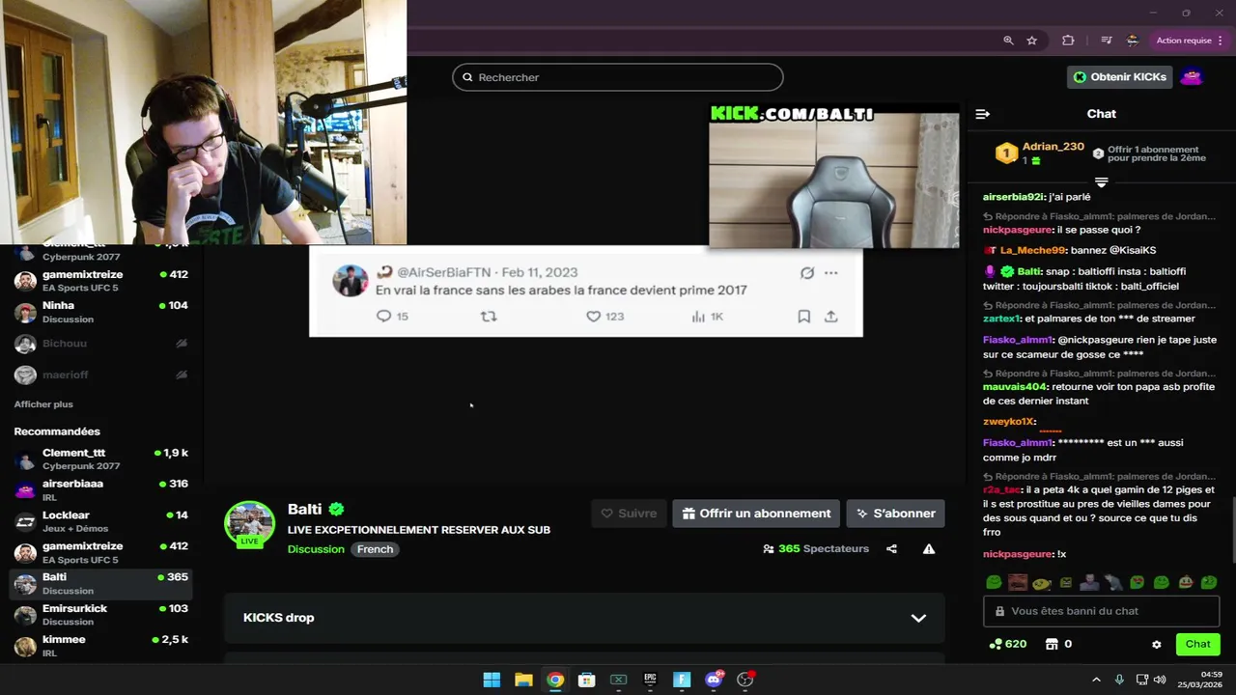Open Discussion category link
Viewport: 1236px width, 695px height.
click(316, 549)
